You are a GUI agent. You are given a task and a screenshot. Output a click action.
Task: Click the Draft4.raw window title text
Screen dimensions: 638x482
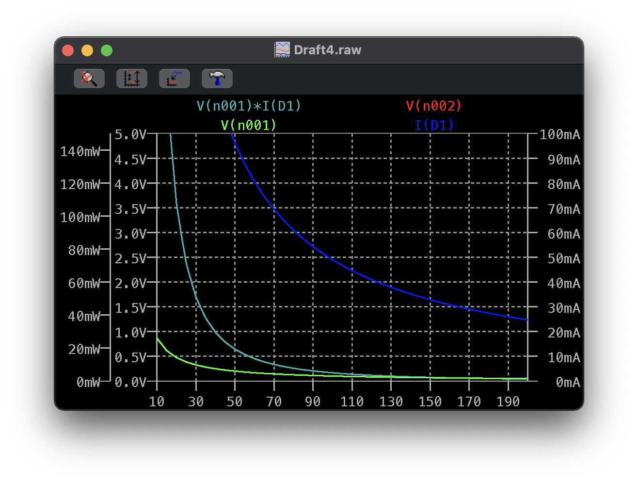click(x=327, y=50)
